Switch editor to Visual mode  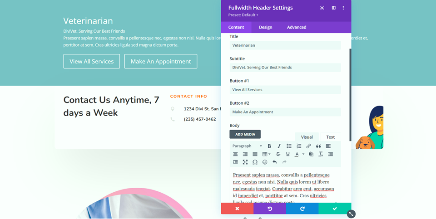(307, 137)
